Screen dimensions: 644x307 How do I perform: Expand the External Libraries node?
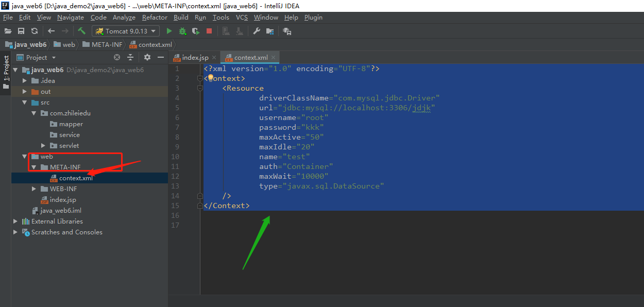click(15, 221)
